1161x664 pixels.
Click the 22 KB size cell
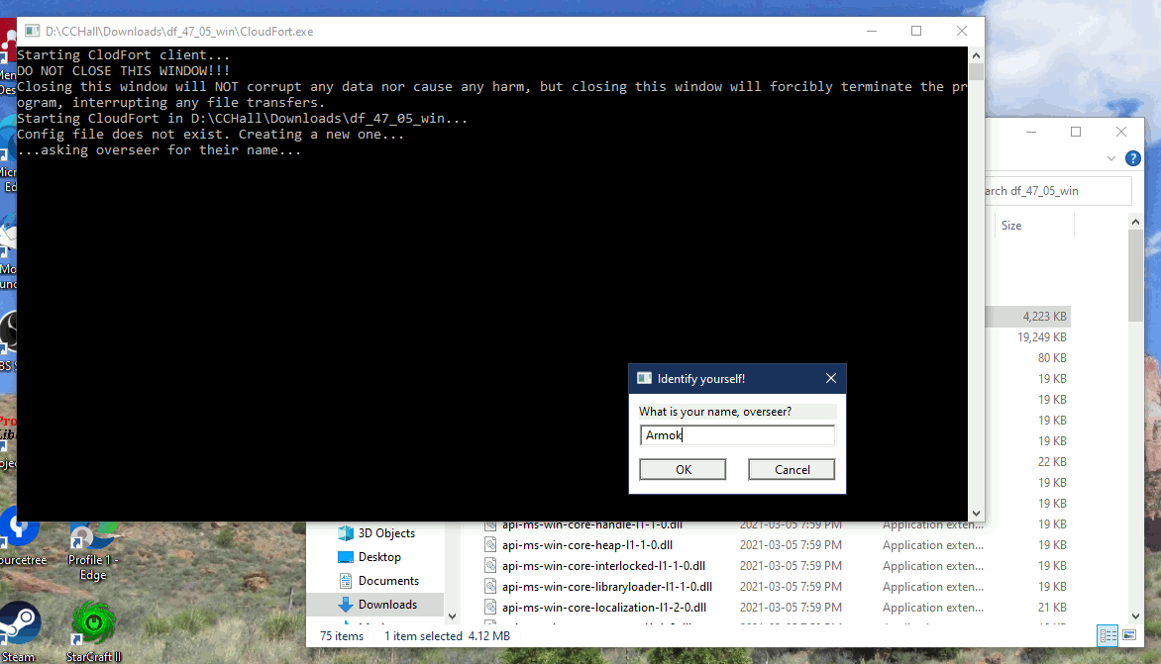[1052, 461]
